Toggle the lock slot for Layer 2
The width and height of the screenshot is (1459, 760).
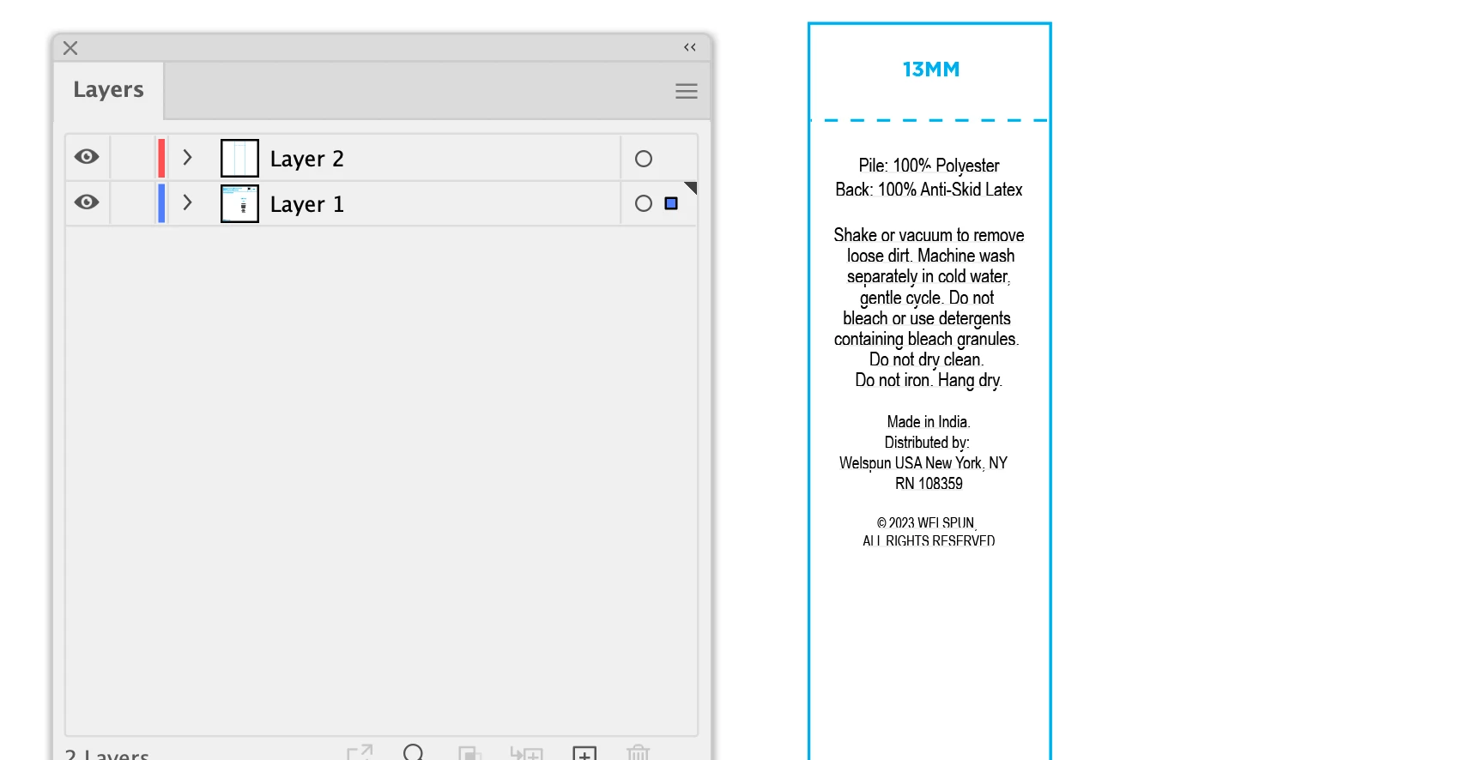(132, 158)
